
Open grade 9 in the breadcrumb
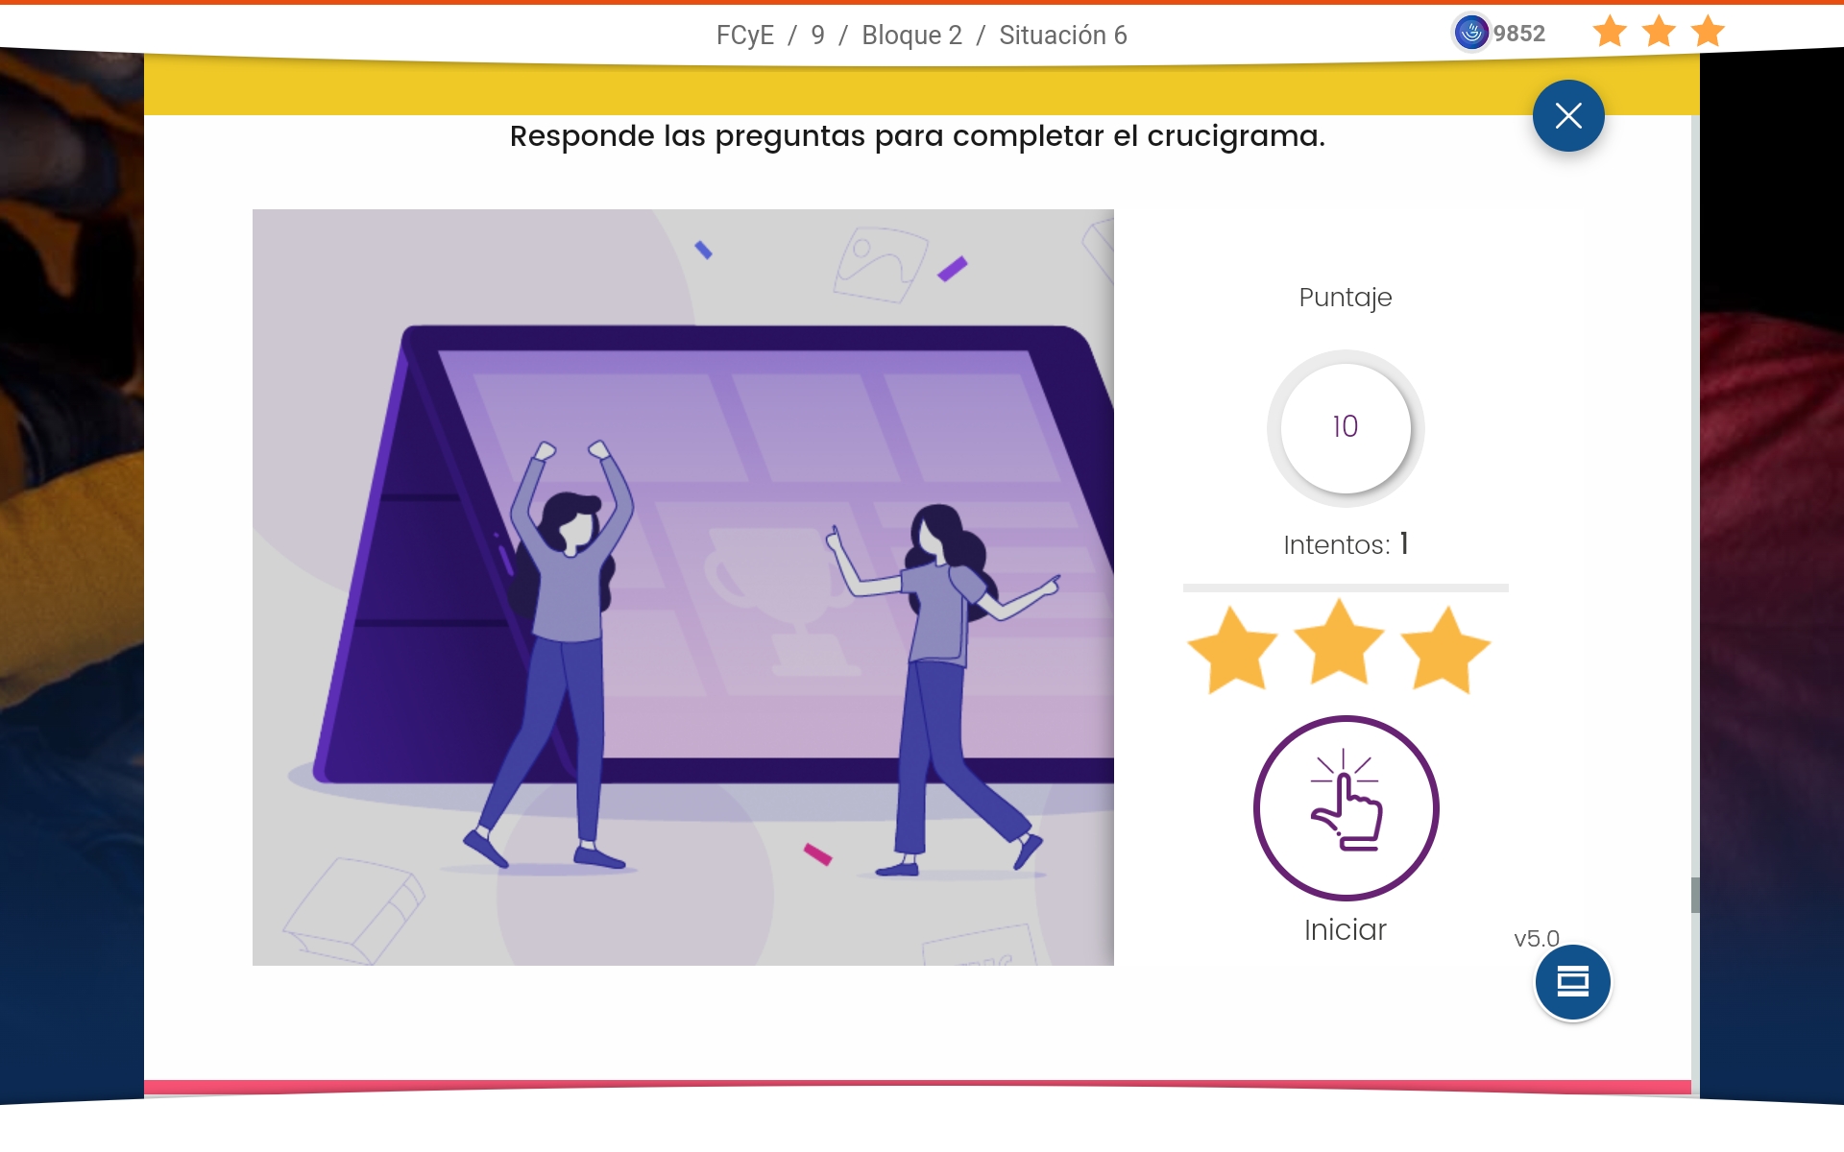(817, 36)
